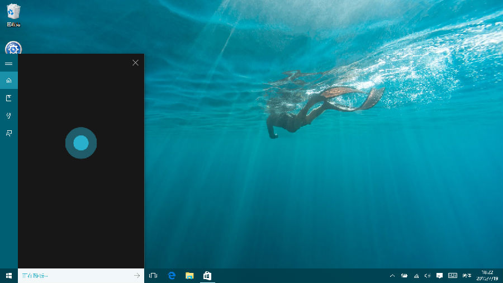This screenshot has width=503, height=283.
Task: Select the gear desktop icon below Recycle Bin
Action: [x=13, y=48]
